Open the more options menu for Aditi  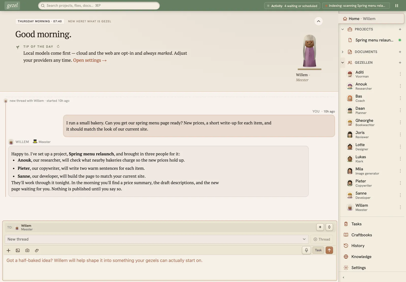(x=400, y=74)
